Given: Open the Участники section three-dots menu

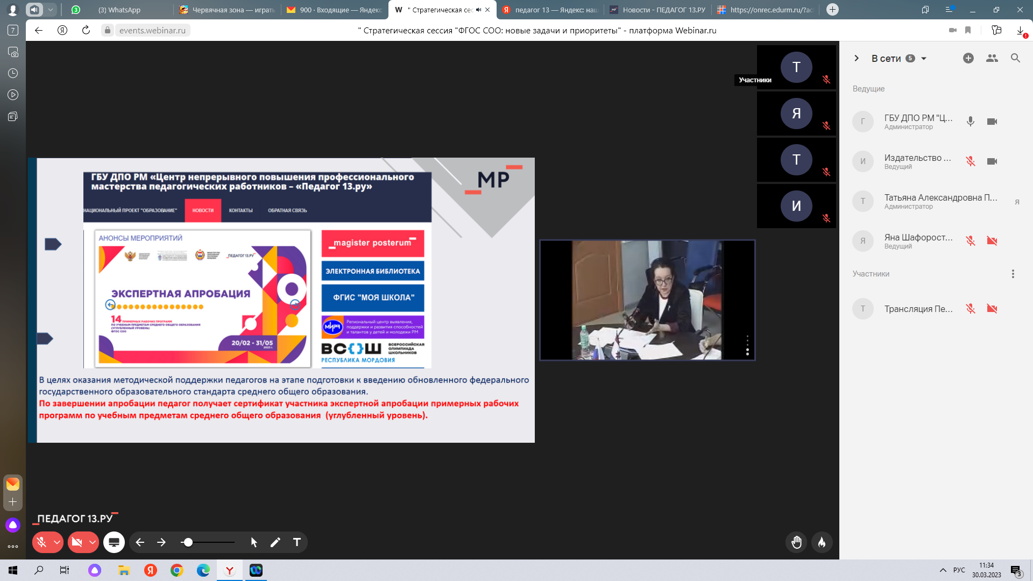Looking at the screenshot, I should tap(1013, 274).
